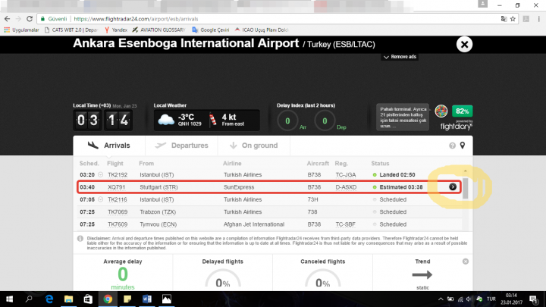Screen dimensions: 546x307
Task: Click the arrow button on the XQ791 row
Action: [453, 186]
